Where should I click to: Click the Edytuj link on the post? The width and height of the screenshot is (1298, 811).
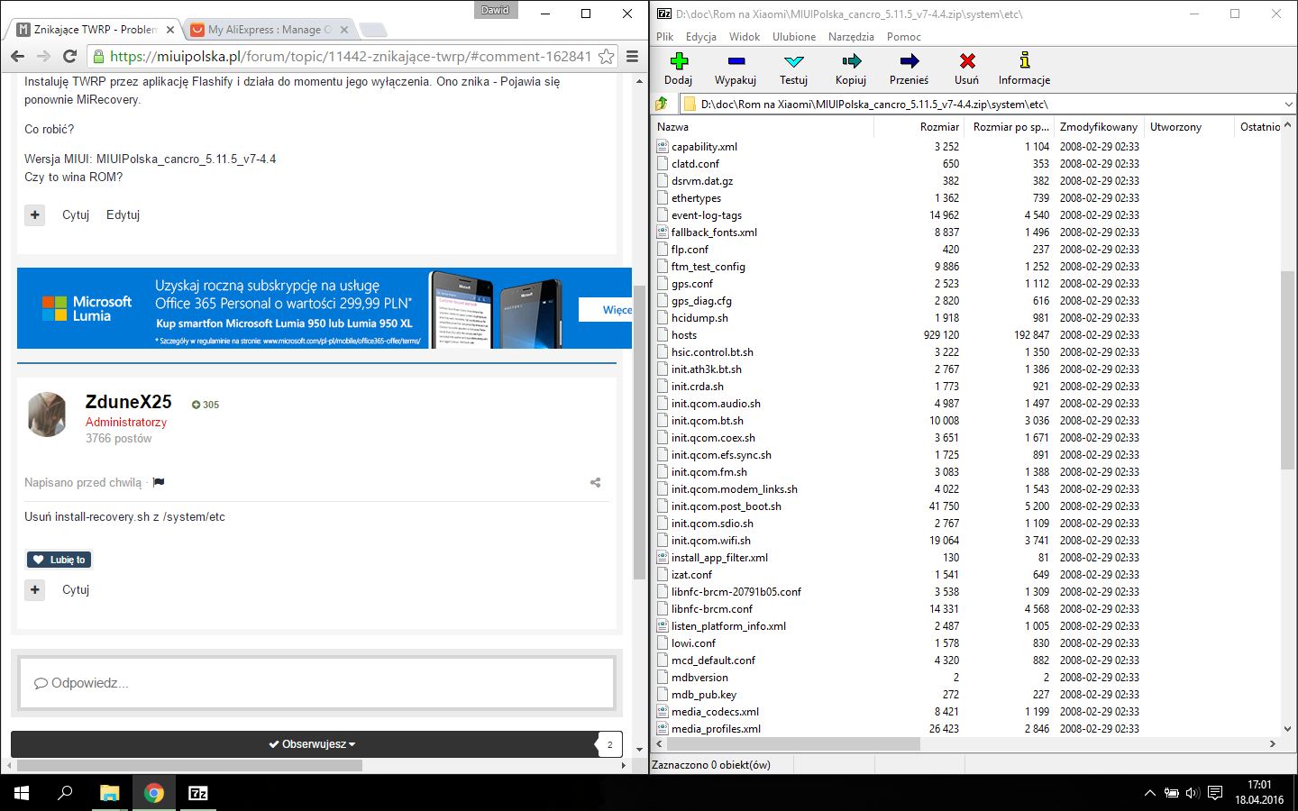coord(123,214)
